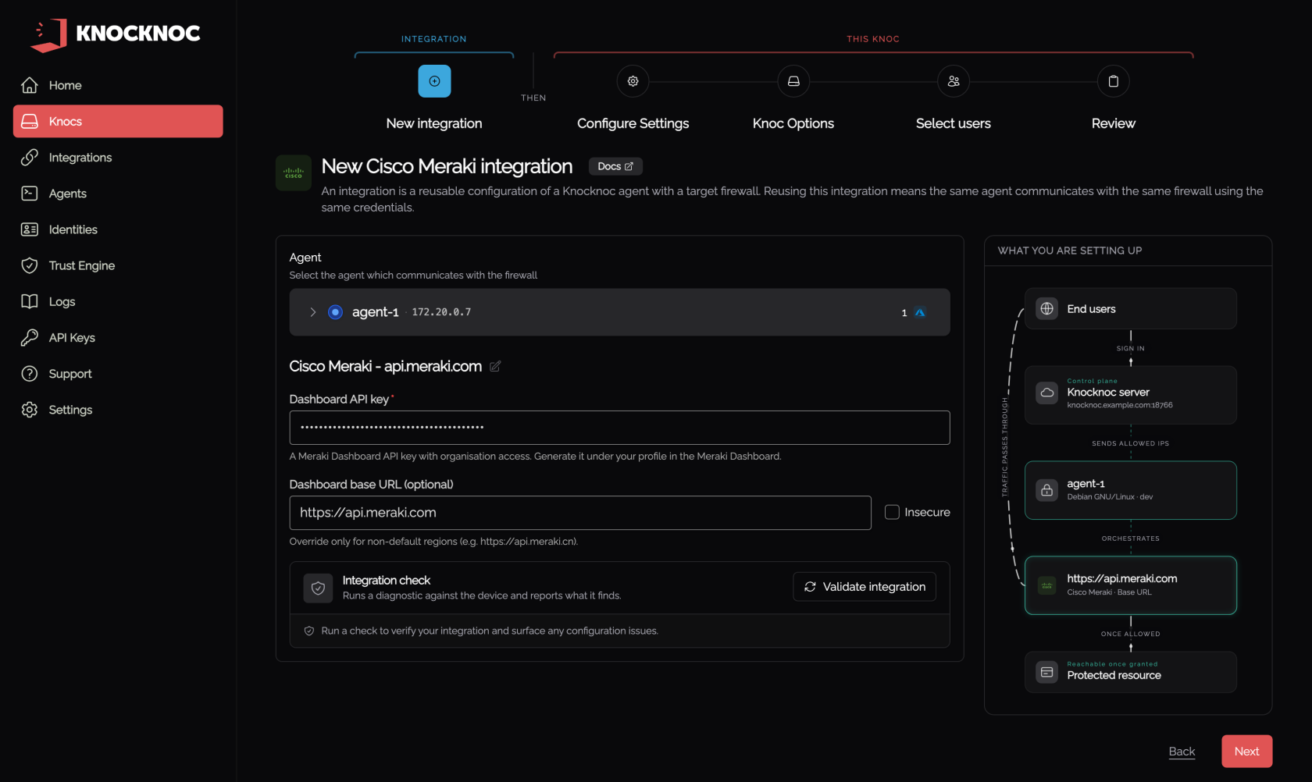This screenshot has width=1312, height=782.
Task: Click the Cisco Meraki logo icon
Action: [294, 173]
